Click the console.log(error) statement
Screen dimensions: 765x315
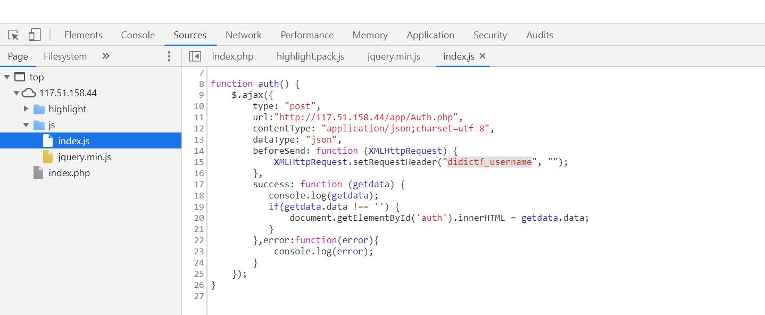pyautogui.click(x=324, y=252)
